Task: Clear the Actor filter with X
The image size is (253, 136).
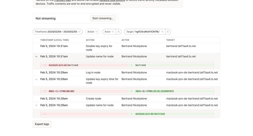Action: [118, 32]
